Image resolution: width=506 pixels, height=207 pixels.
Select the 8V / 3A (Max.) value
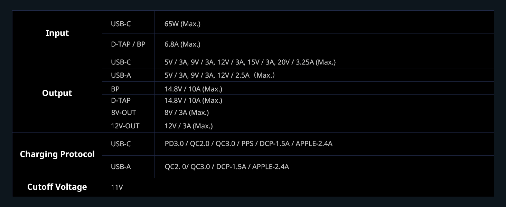187,112
